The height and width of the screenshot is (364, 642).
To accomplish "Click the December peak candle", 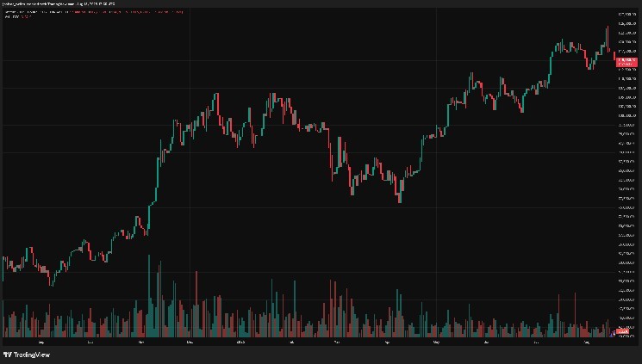I will (216, 104).
